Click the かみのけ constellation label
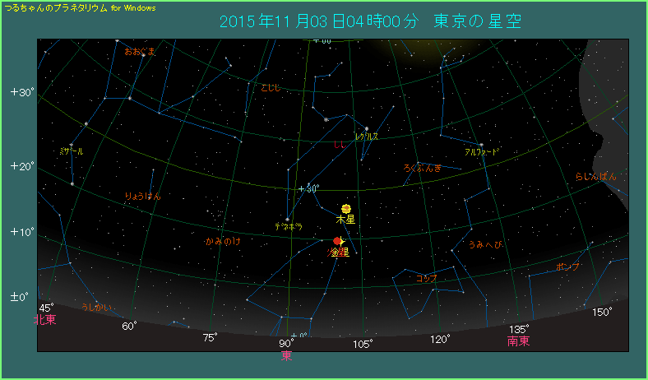Viewport: 648px width, 380px height. (223, 242)
